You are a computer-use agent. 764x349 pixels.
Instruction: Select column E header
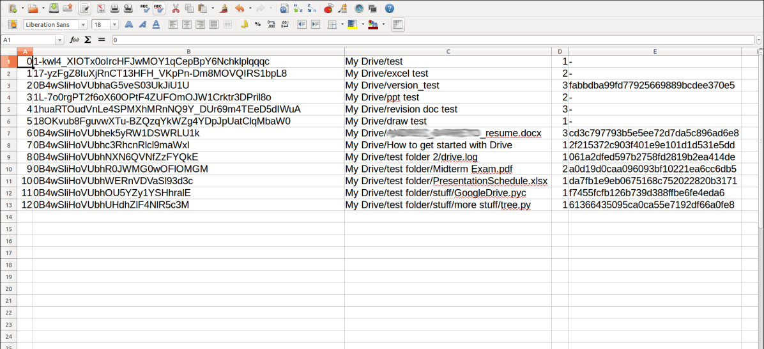tap(655, 51)
